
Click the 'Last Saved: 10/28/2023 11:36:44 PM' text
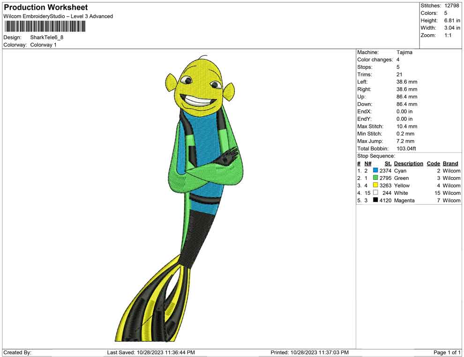pos(151,353)
